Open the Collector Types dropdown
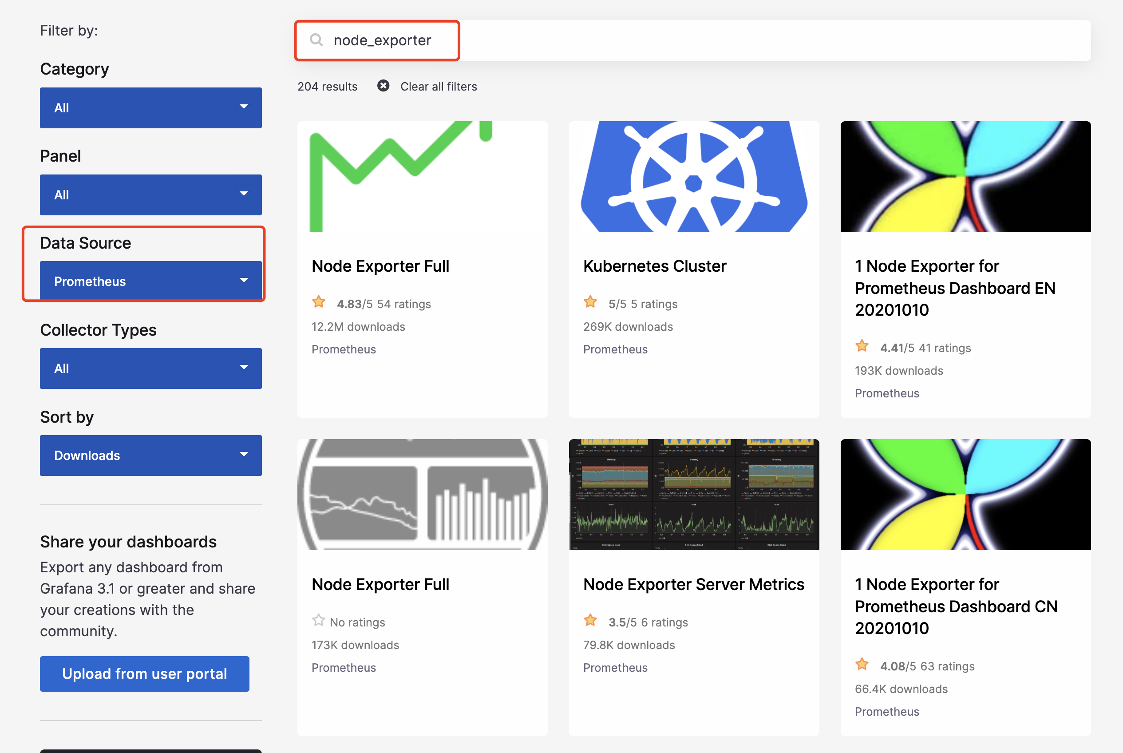This screenshot has height=753, width=1123. (151, 369)
